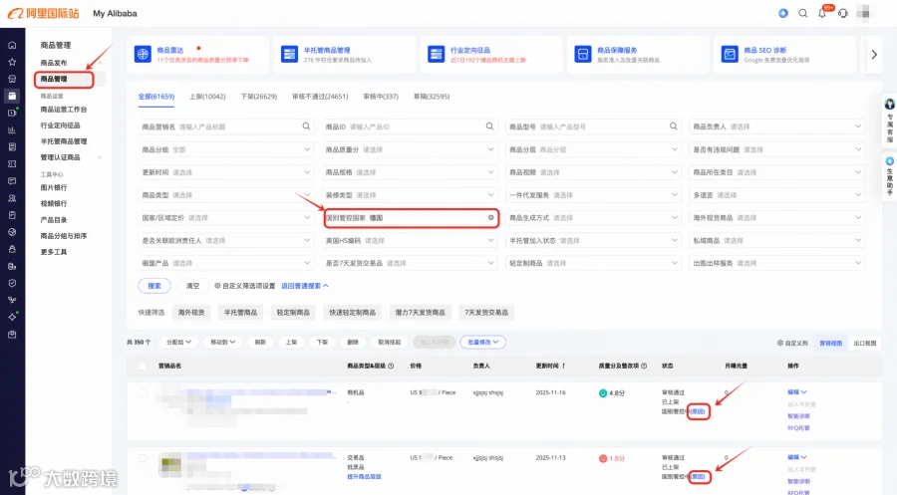Click the 搜索 button
The image size is (897, 495).
click(x=154, y=286)
